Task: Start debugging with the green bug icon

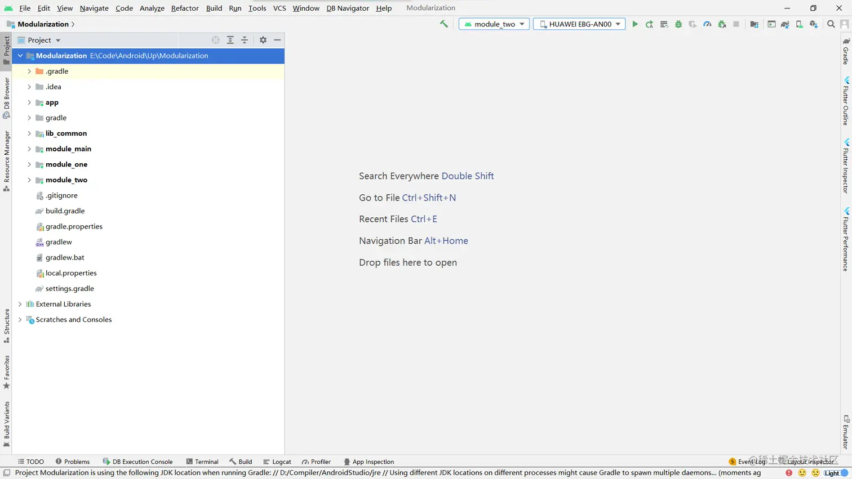Action: tap(678, 24)
